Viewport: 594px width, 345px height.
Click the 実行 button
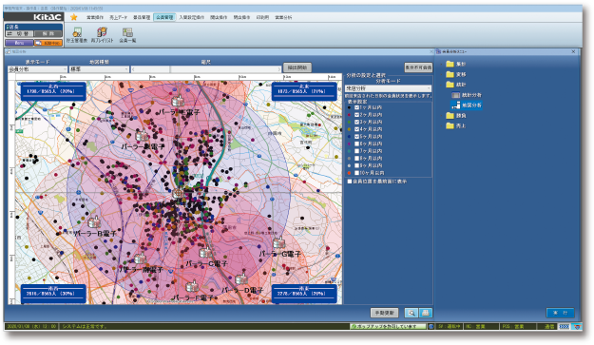[x=561, y=313]
